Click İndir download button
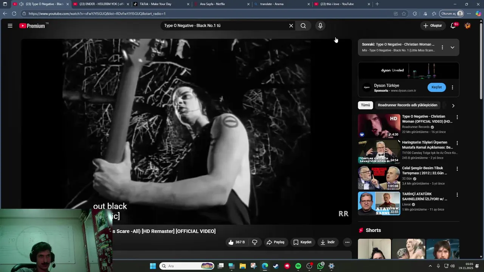The width and height of the screenshot is (484, 272). [x=327, y=242]
